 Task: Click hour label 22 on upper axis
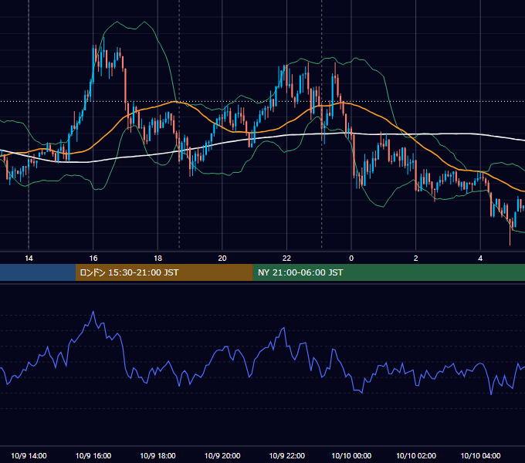tap(286, 259)
